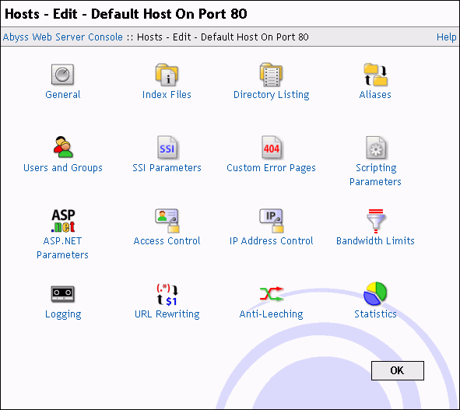The image size is (460, 410).
Task: Open the 404 Custom Error Pages icon
Action: pos(272,148)
